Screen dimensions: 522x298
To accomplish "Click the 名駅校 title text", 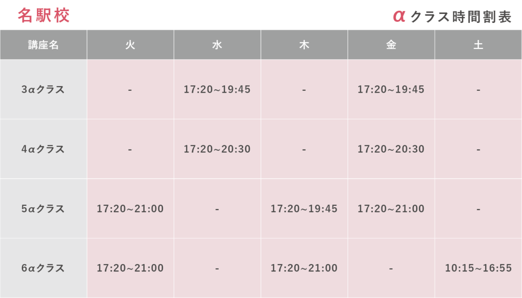I will (x=44, y=15).
